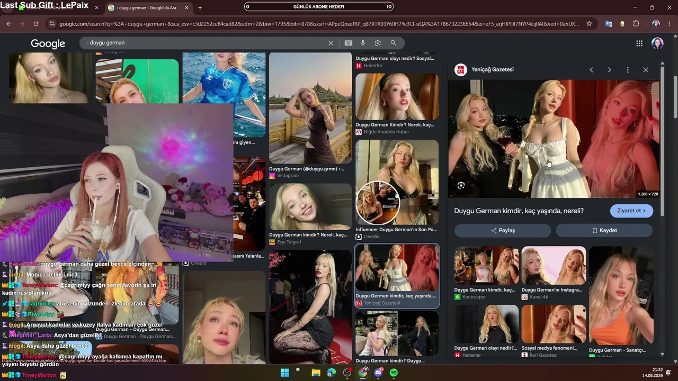Share the image with Paylaş button
This screenshot has width=678, height=381.
[503, 230]
